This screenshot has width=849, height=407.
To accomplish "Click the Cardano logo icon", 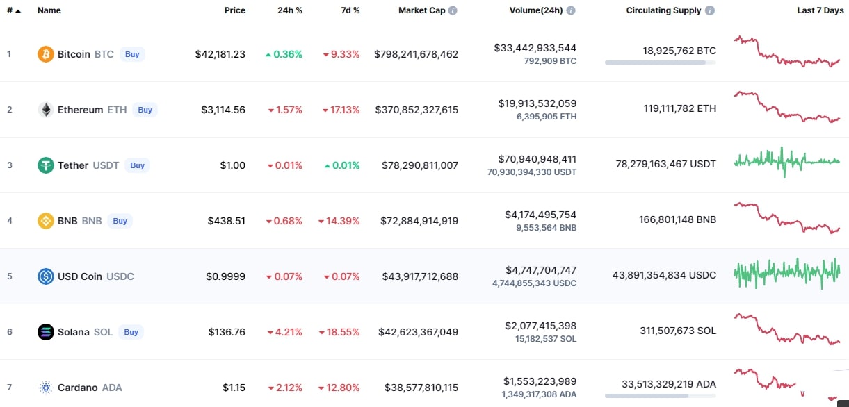I will click(45, 388).
